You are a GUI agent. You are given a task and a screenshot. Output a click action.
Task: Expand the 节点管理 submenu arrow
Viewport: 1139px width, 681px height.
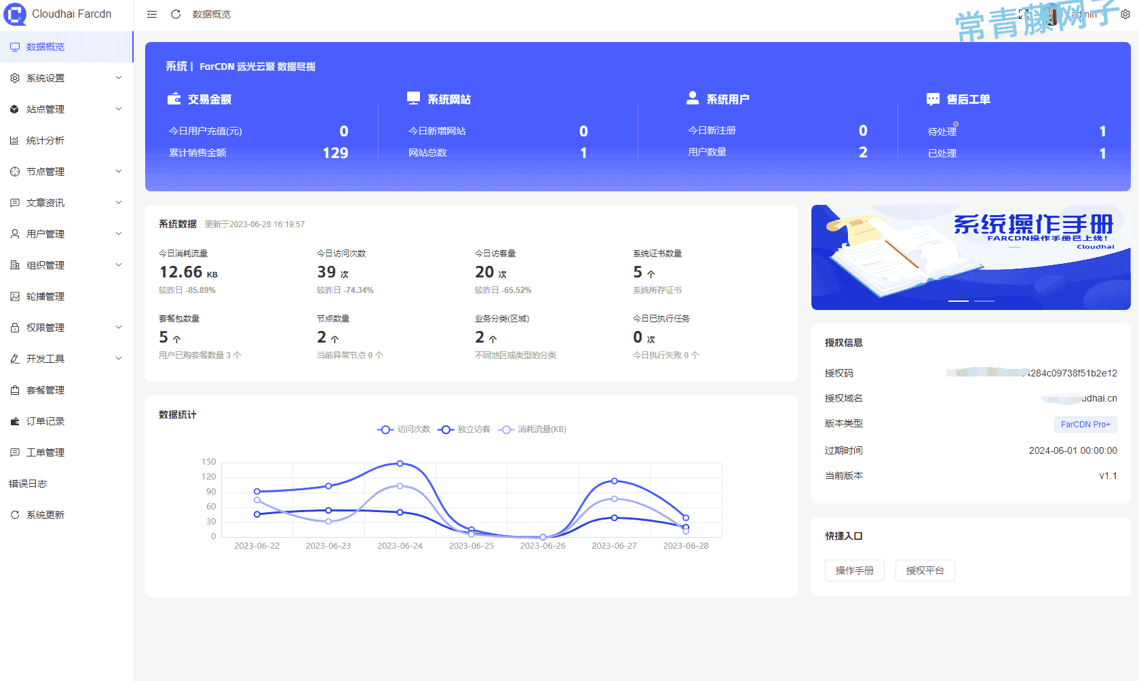click(x=119, y=172)
